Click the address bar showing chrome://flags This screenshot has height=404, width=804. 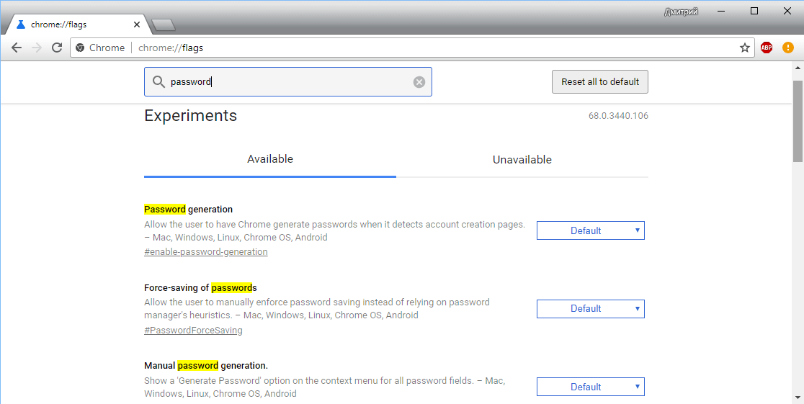432,48
